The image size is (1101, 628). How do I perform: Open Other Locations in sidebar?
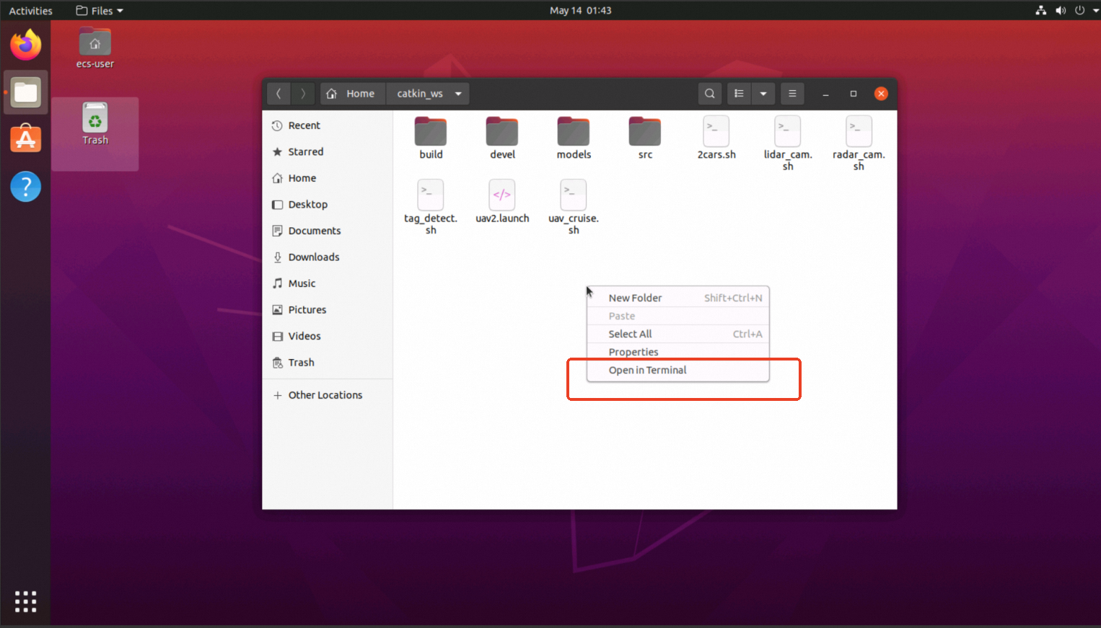click(x=328, y=395)
